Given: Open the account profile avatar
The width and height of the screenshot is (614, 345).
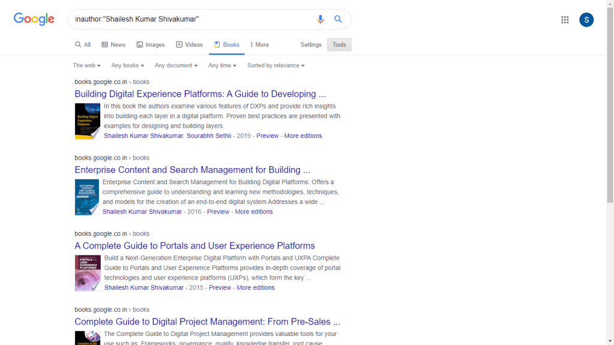Looking at the screenshot, I should pyautogui.click(x=586, y=20).
